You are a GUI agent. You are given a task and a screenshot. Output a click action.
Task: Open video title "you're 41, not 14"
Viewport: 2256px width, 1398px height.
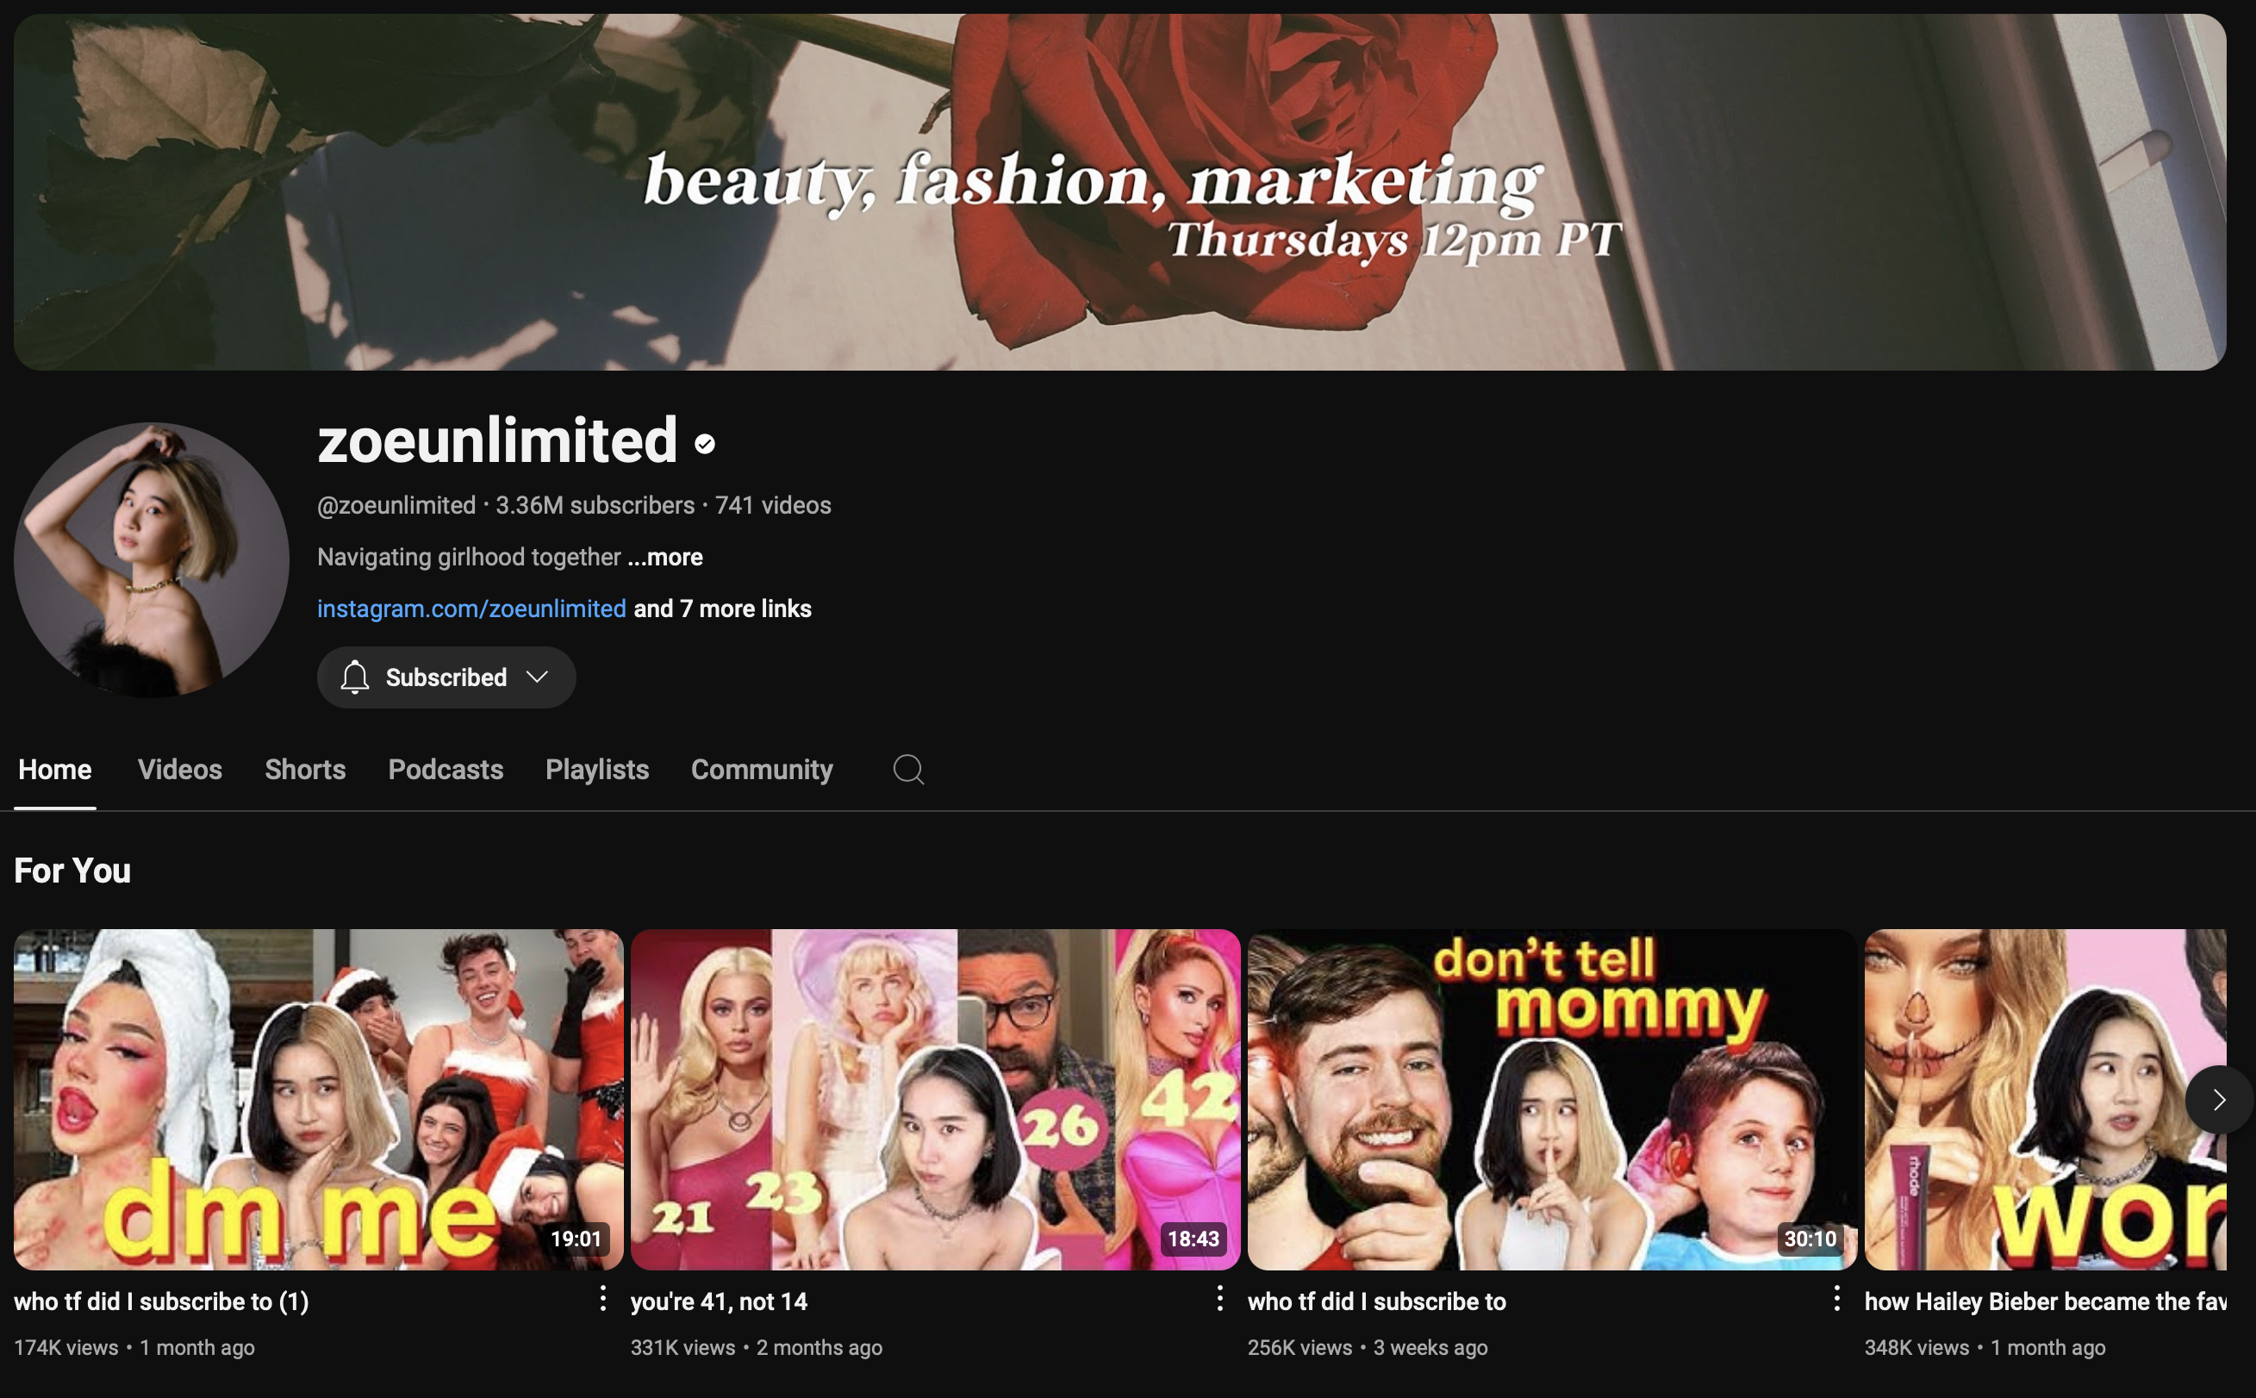tap(719, 1301)
